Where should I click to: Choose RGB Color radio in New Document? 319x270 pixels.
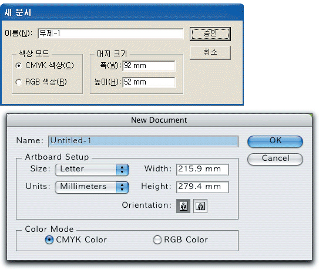157,239
